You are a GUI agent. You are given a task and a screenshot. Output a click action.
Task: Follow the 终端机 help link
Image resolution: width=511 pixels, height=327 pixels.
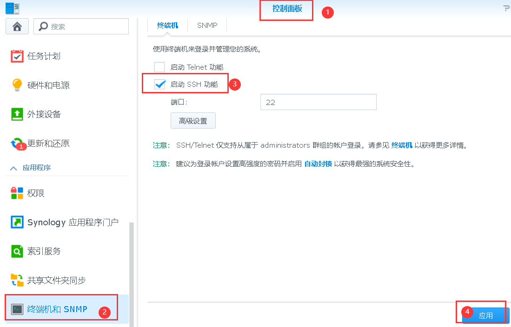pyautogui.click(x=400, y=145)
